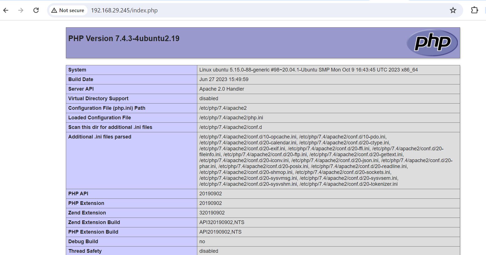
Task: Click the address bar URL 192.168.29.245/index.php
Action: click(124, 10)
